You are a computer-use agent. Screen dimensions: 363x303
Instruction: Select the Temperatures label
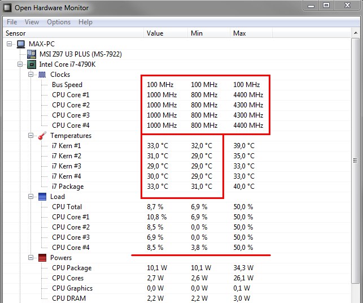click(71, 136)
